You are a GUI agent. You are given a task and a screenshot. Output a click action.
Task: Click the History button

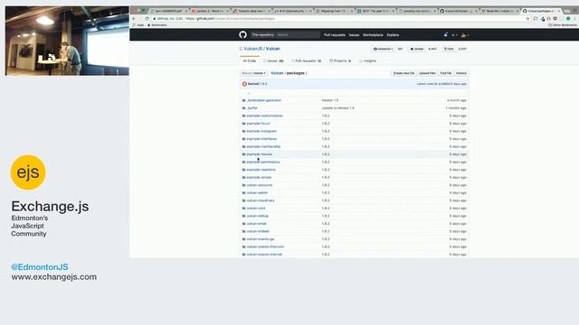(460, 73)
